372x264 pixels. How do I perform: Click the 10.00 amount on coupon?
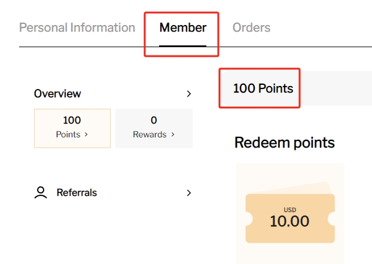(289, 222)
